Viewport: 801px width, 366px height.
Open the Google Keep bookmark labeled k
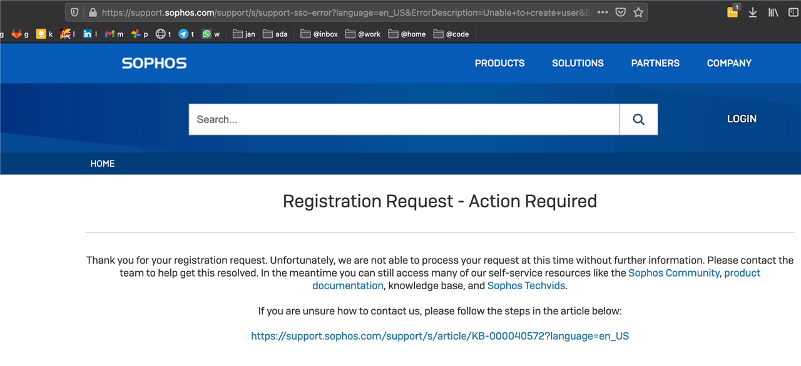coord(44,34)
